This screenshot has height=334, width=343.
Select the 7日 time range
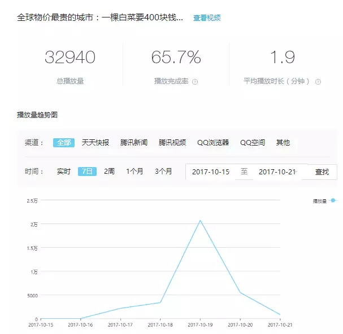coord(87,172)
